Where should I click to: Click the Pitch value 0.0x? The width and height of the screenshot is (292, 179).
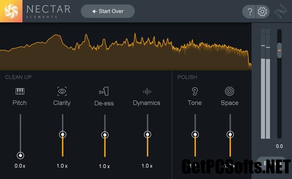(20, 166)
